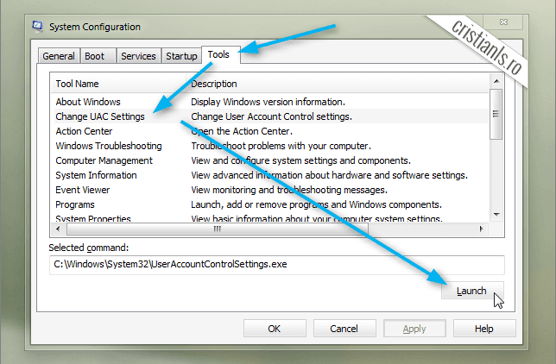This screenshot has height=364, width=556.
Task: Switch to the Services tab
Action: point(138,56)
